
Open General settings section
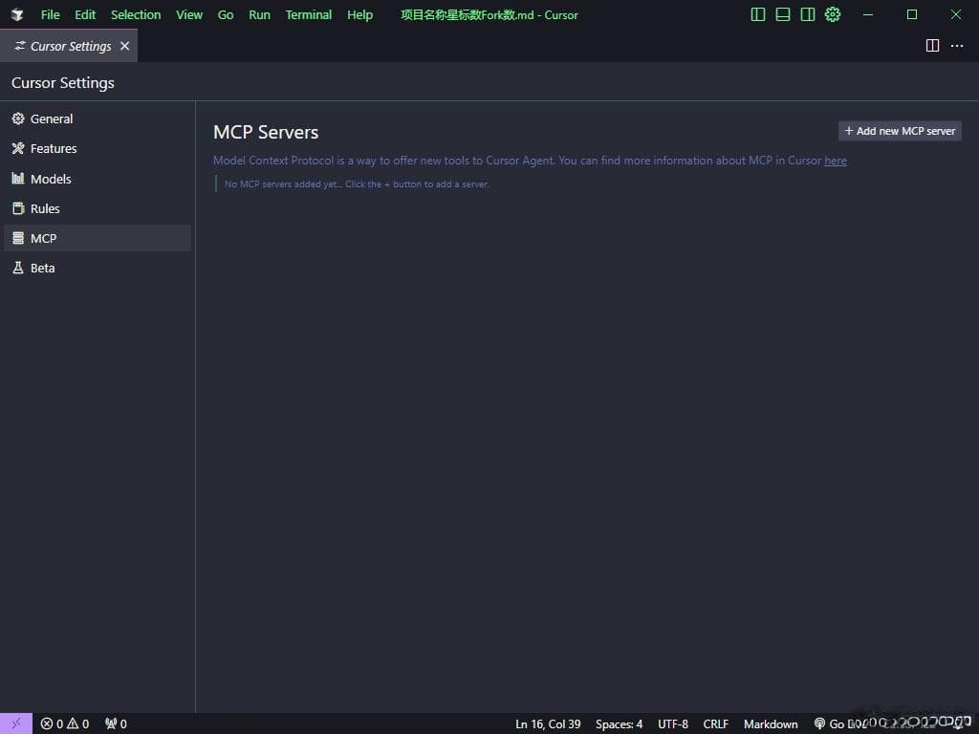(x=98, y=119)
